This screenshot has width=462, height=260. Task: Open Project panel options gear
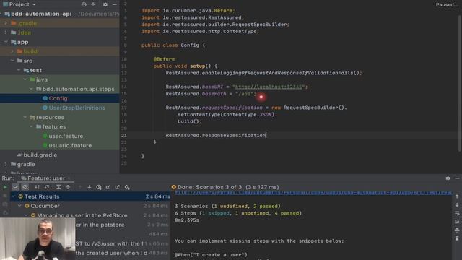(105, 4)
